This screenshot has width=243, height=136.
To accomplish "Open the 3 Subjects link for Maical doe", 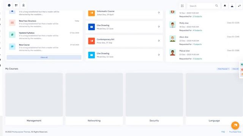I will click(x=197, y=59).
